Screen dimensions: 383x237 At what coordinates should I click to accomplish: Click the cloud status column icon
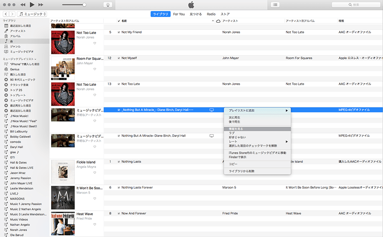pos(218,21)
